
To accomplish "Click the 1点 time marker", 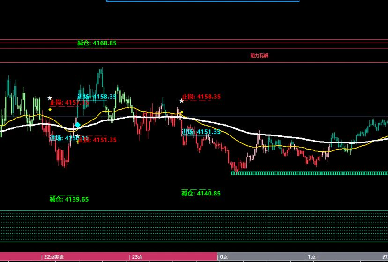I will click(x=311, y=257).
